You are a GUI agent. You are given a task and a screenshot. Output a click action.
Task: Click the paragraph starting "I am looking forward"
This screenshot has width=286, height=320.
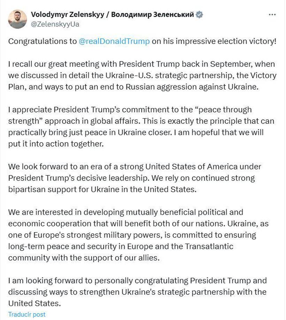pyautogui.click(x=138, y=292)
